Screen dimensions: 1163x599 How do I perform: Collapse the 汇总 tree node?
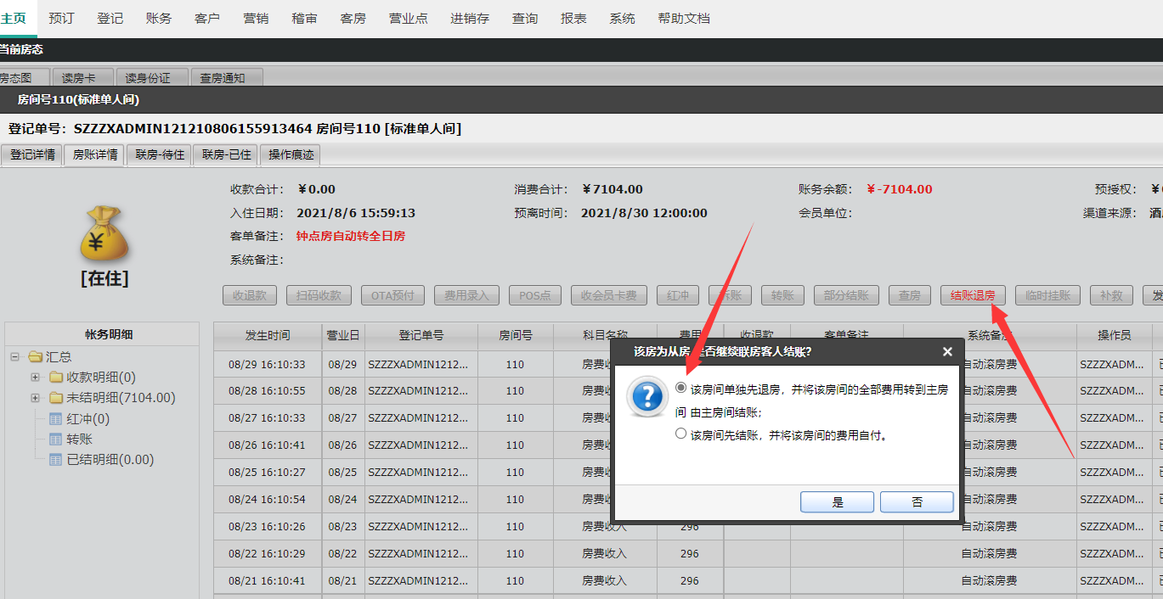coord(14,356)
